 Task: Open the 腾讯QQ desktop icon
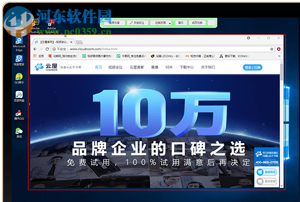19,114
